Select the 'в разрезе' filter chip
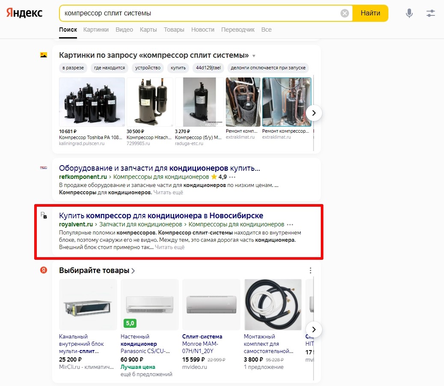This screenshot has width=444, height=386. [73, 68]
